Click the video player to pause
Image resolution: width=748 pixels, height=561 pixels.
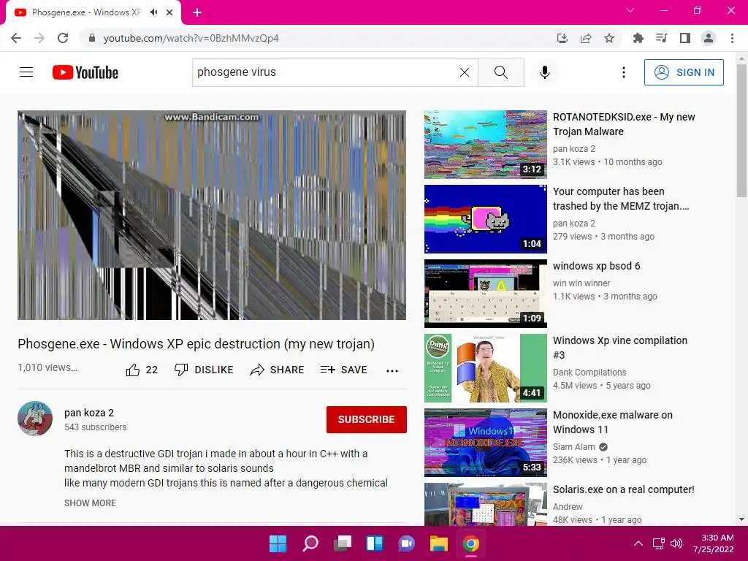pos(212,215)
